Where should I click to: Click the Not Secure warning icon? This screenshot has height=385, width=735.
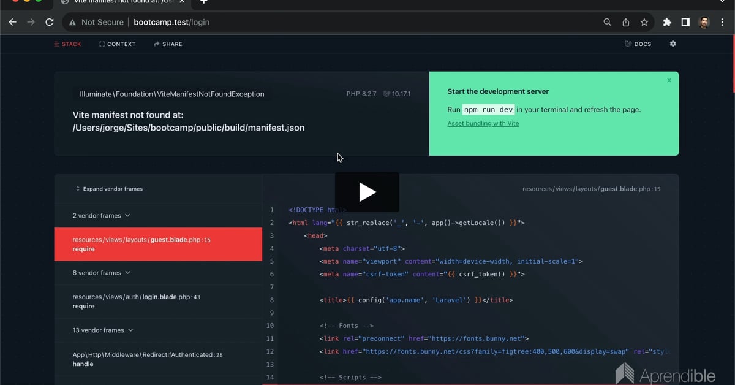pyautogui.click(x=72, y=22)
